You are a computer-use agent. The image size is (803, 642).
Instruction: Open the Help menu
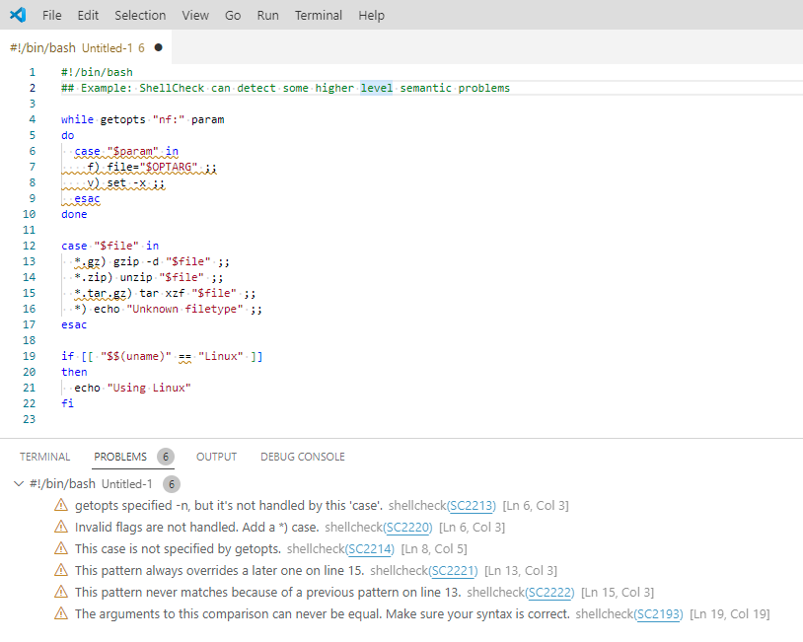pos(371,16)
